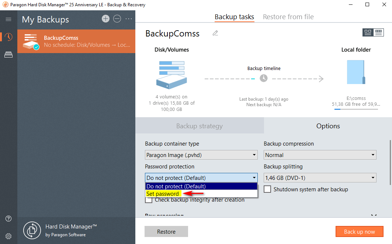The height and width of the screenshot is (244, 392).
Task: Open the Settings gear icon
Action: click(8, 236)
